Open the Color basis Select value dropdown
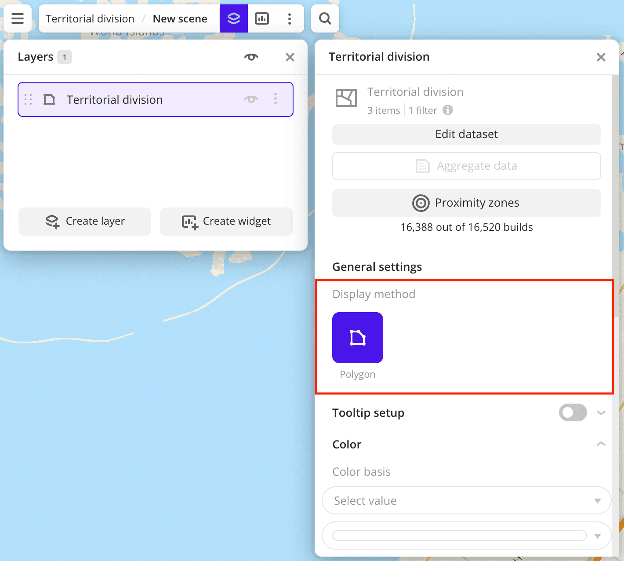This screenshot has height=561, width=624. tap(466, 500)
